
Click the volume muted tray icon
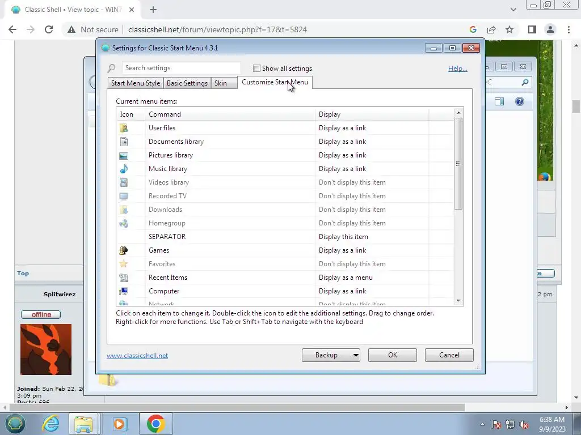pos(524,425)
